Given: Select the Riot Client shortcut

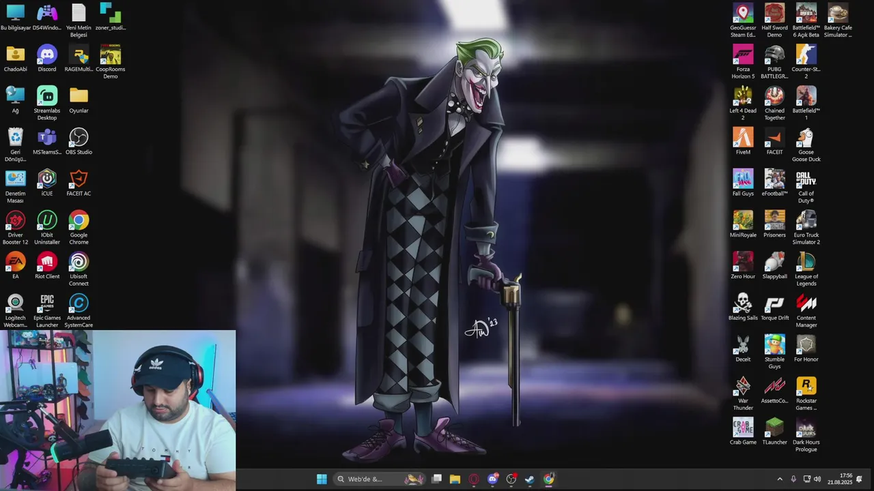Looking at the screenshot, I should coord(47,266).
